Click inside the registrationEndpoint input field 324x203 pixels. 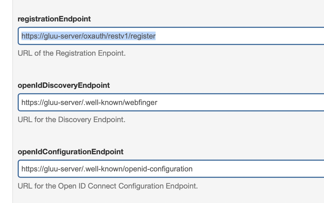tap(171, 36)
